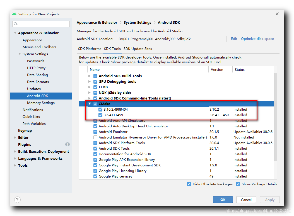Toggle the CMake group checkbox

95,104
